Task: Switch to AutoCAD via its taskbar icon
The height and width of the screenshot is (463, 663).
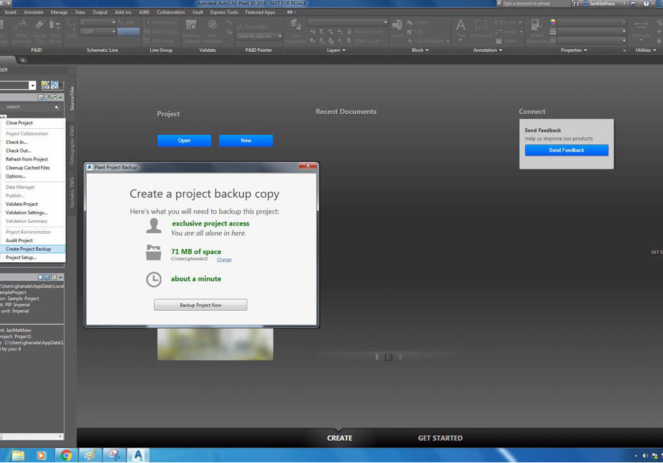Action: [x=138, y=455]
